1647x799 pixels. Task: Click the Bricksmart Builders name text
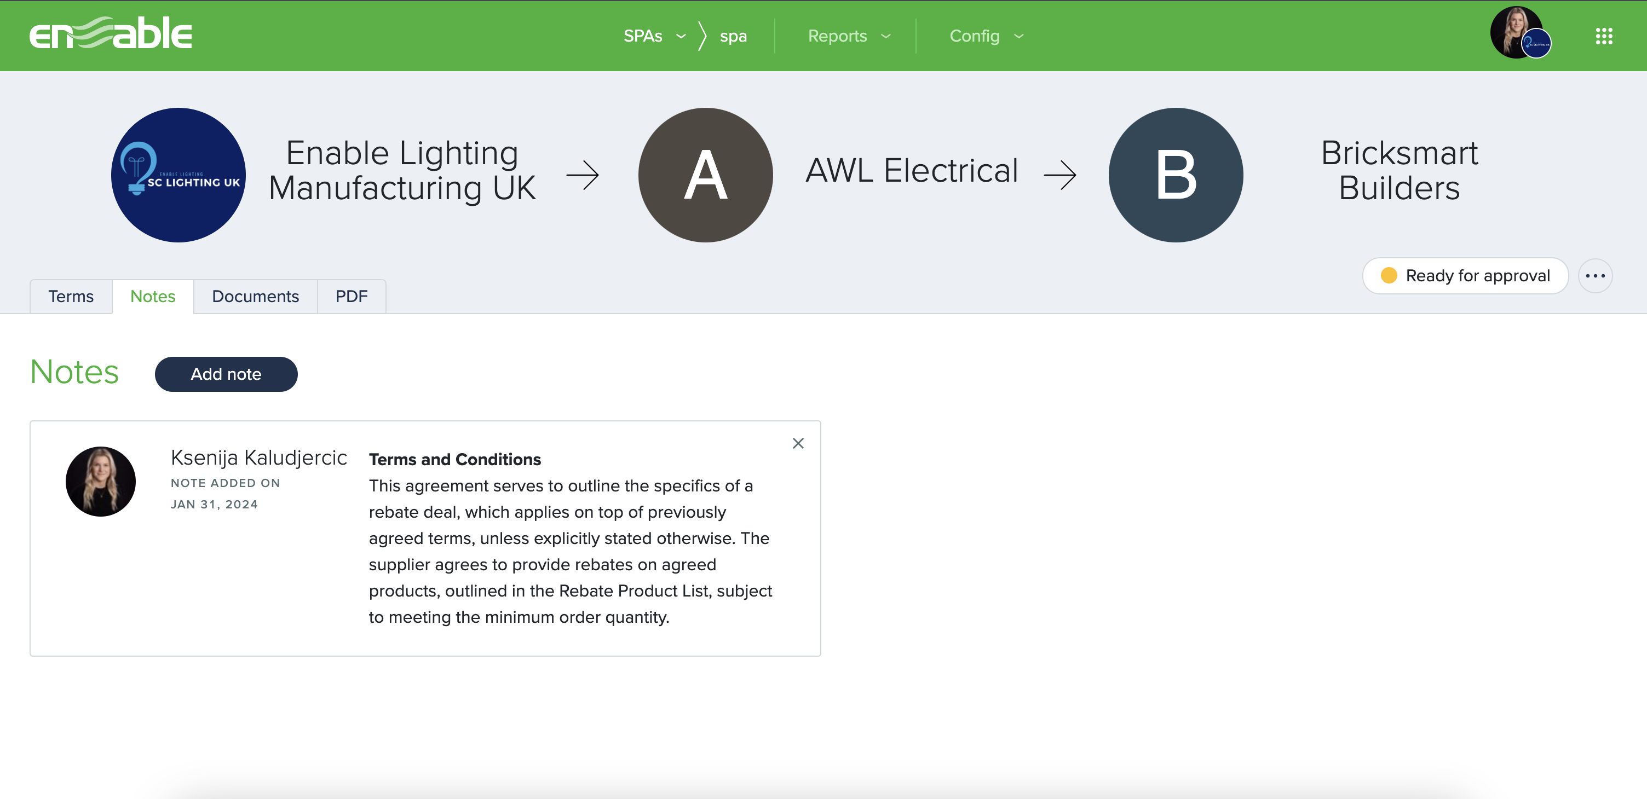(x=1399, y=171)
